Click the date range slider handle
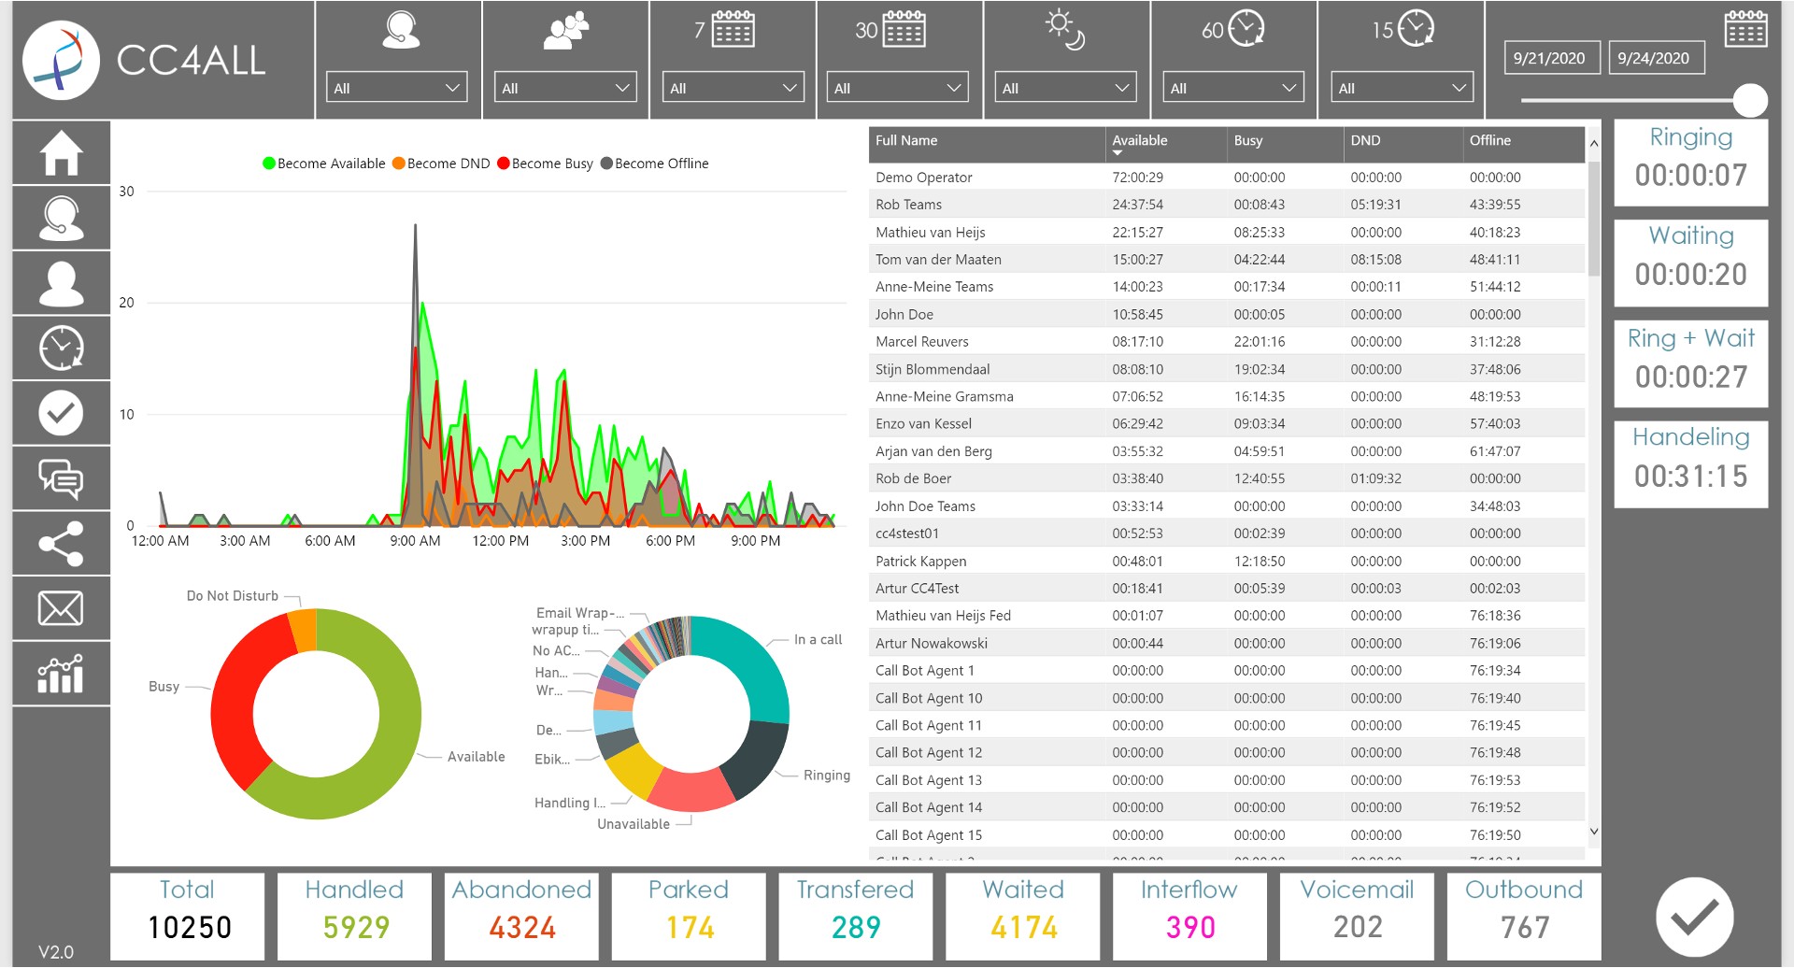Screen dimensions: 1794x968 click(1749, 100)
